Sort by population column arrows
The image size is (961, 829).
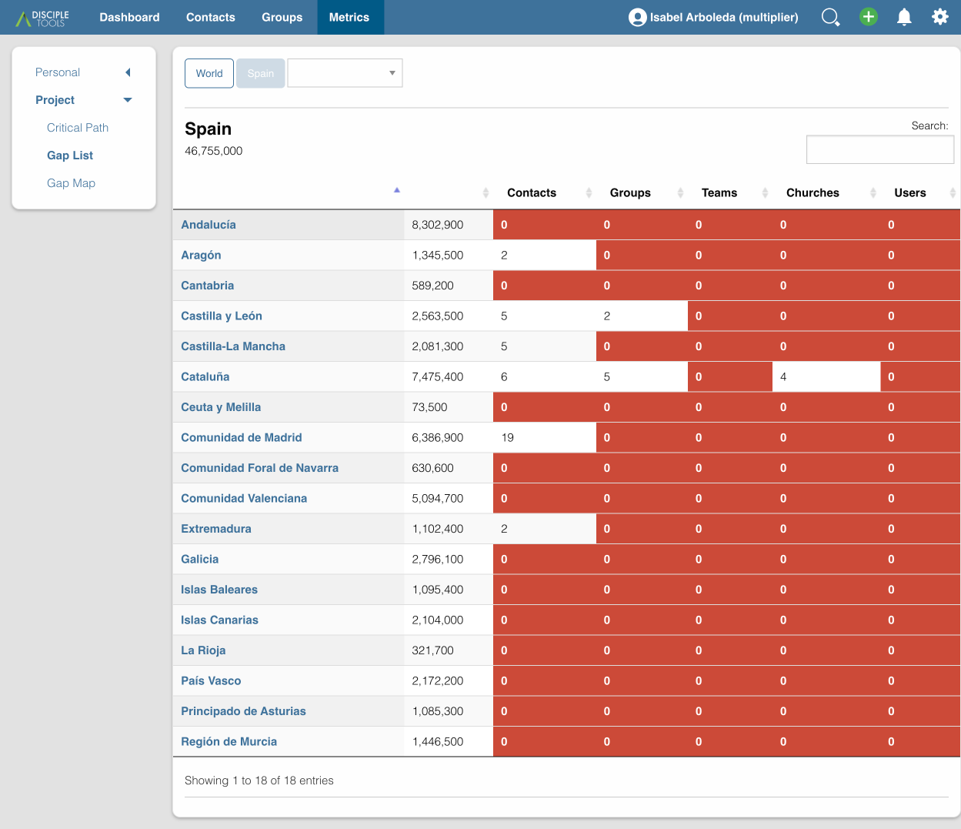click(x=486, y=193)
